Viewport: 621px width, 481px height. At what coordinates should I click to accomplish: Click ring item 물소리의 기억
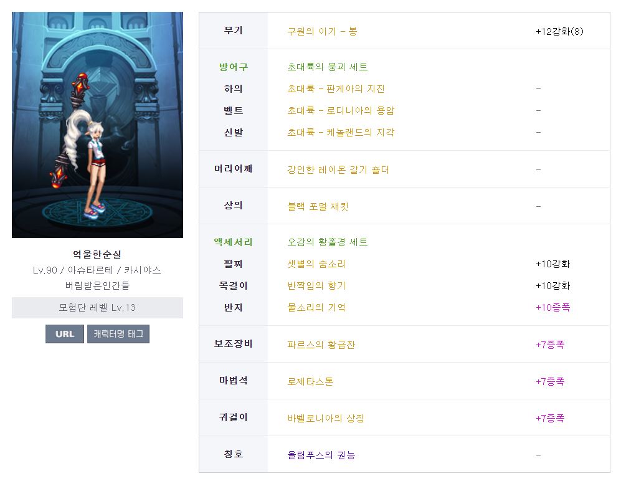click(x=316, y=307)
